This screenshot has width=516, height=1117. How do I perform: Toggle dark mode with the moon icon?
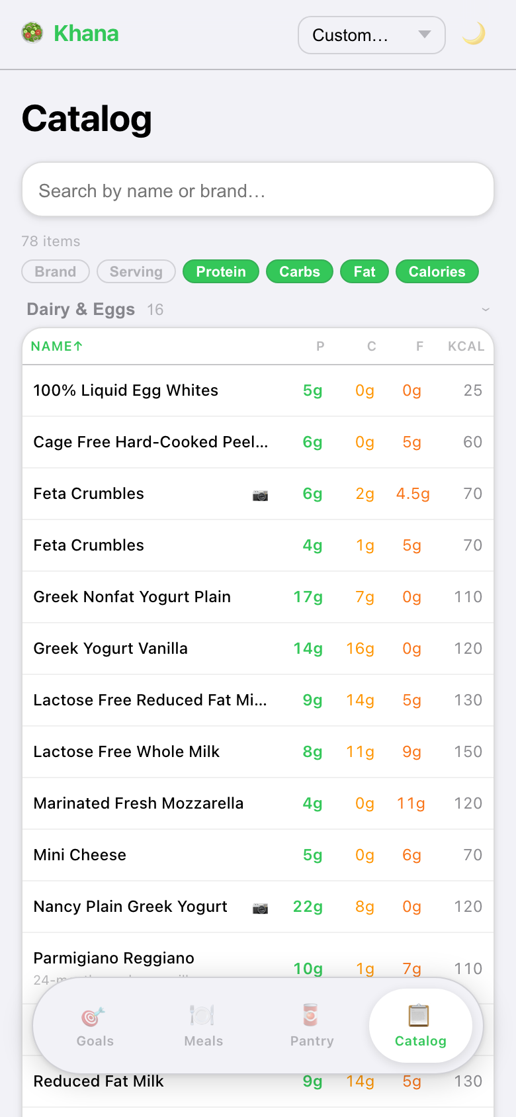point(474,34)
